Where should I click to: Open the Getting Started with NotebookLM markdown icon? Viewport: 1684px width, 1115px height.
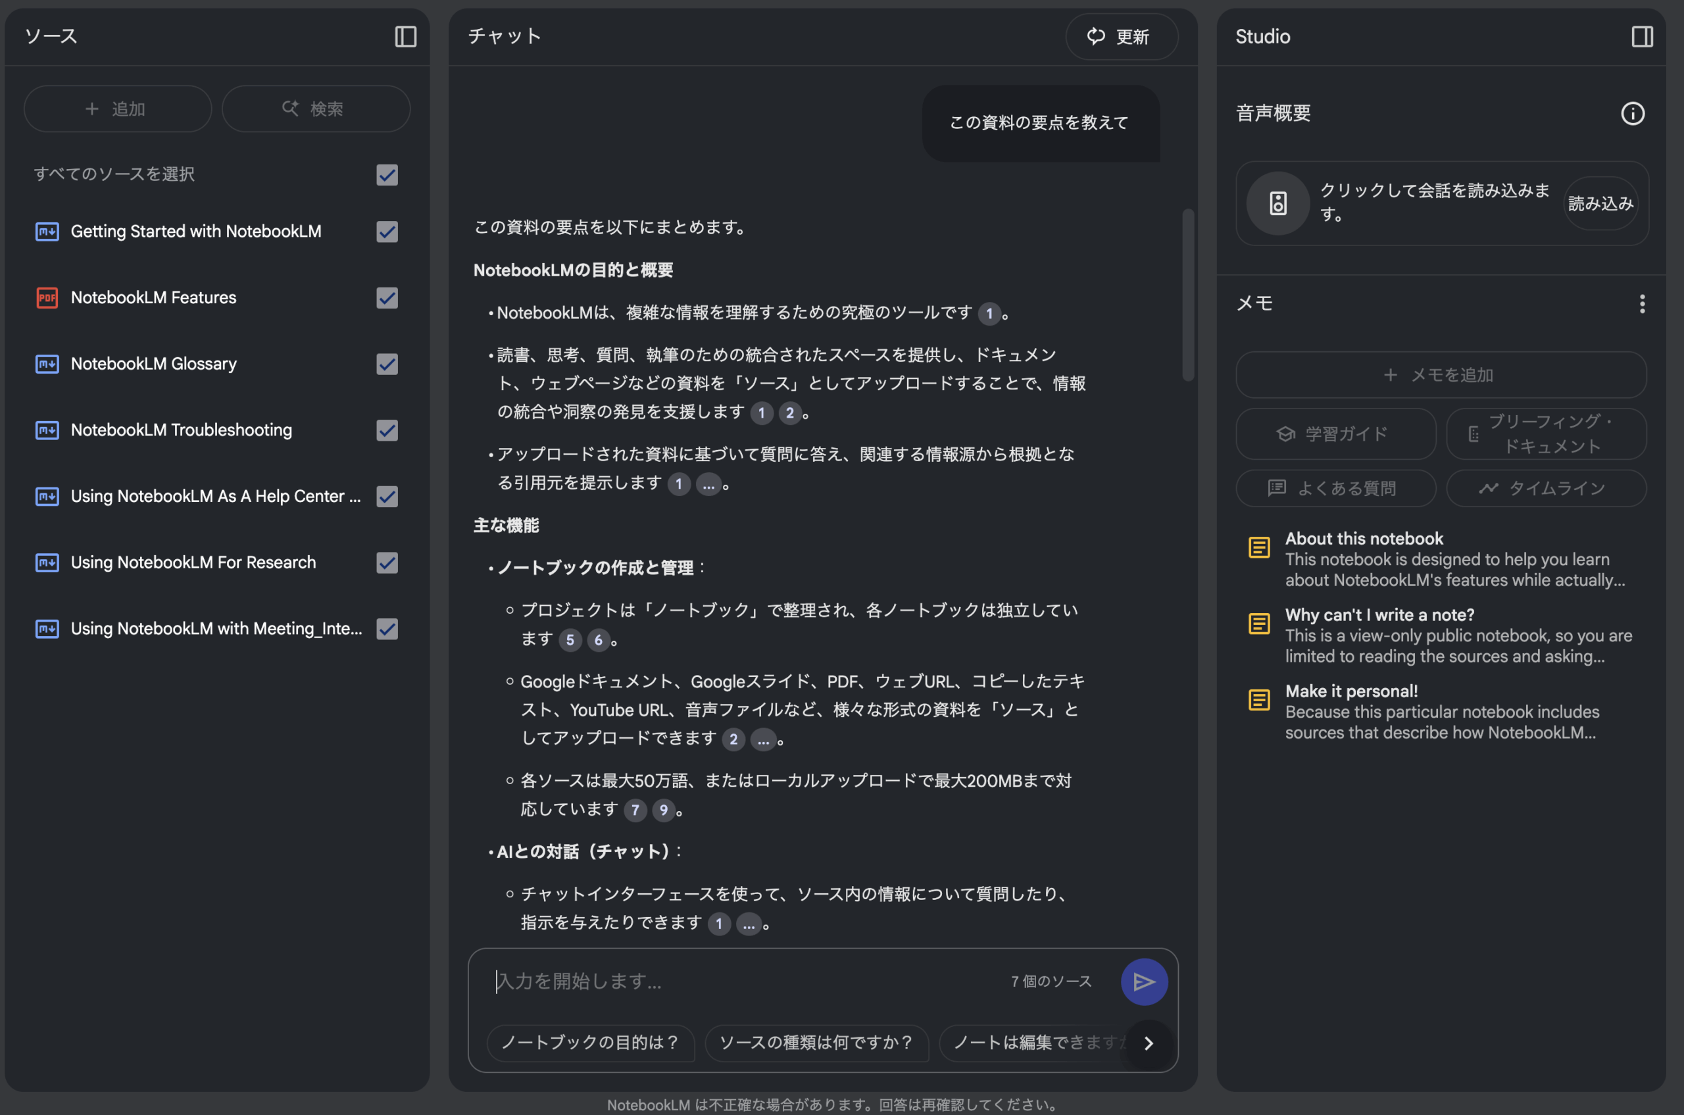pos(47,232)
